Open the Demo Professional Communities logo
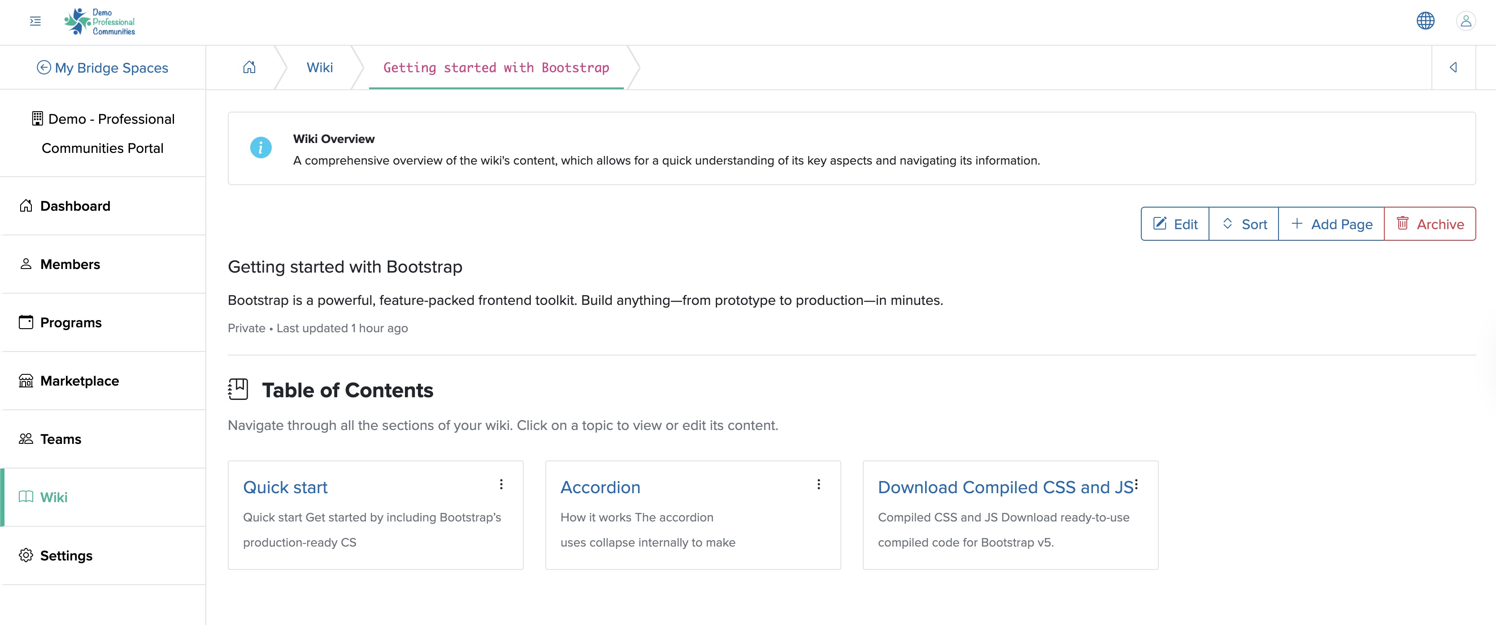This screenshot has height=625, width=1496. (x=100, y=22)
